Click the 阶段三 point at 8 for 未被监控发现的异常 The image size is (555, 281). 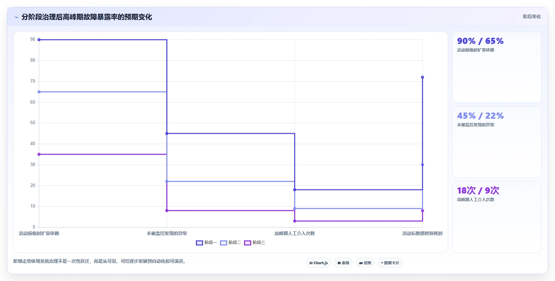167,211
